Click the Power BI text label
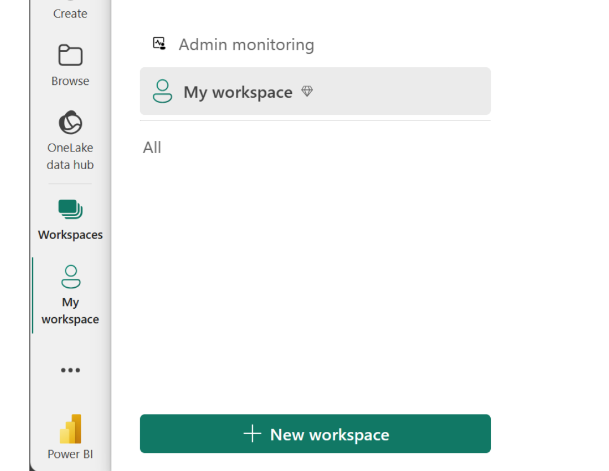 click(70, 454)
